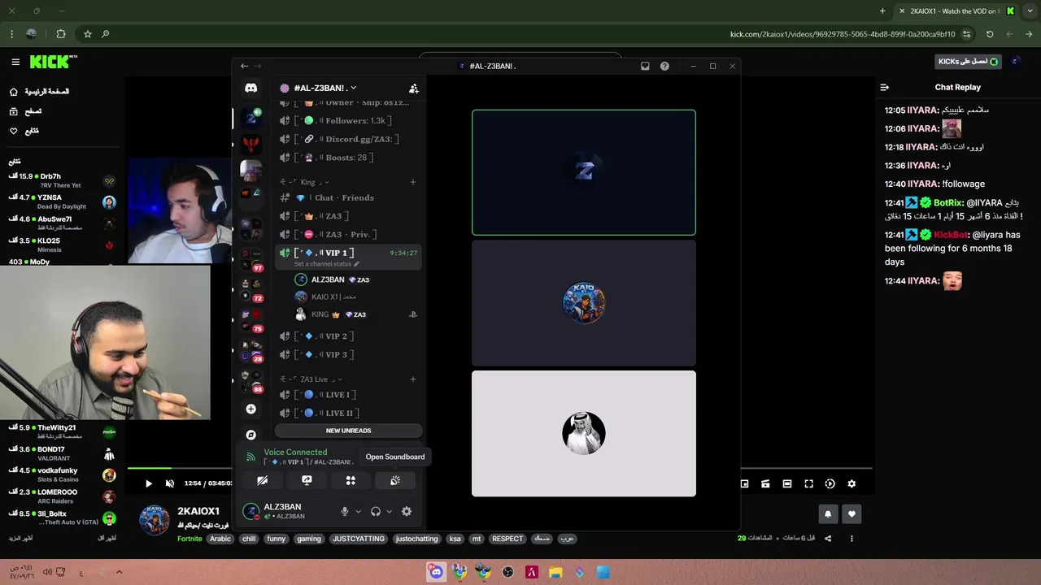Start an activity in the voice panel
The image size is (1041, 585).
pos(351,480)
